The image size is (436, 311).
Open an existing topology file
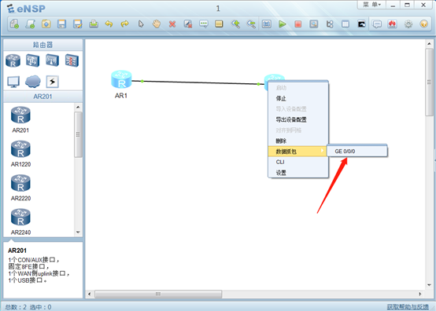(46, 24)
